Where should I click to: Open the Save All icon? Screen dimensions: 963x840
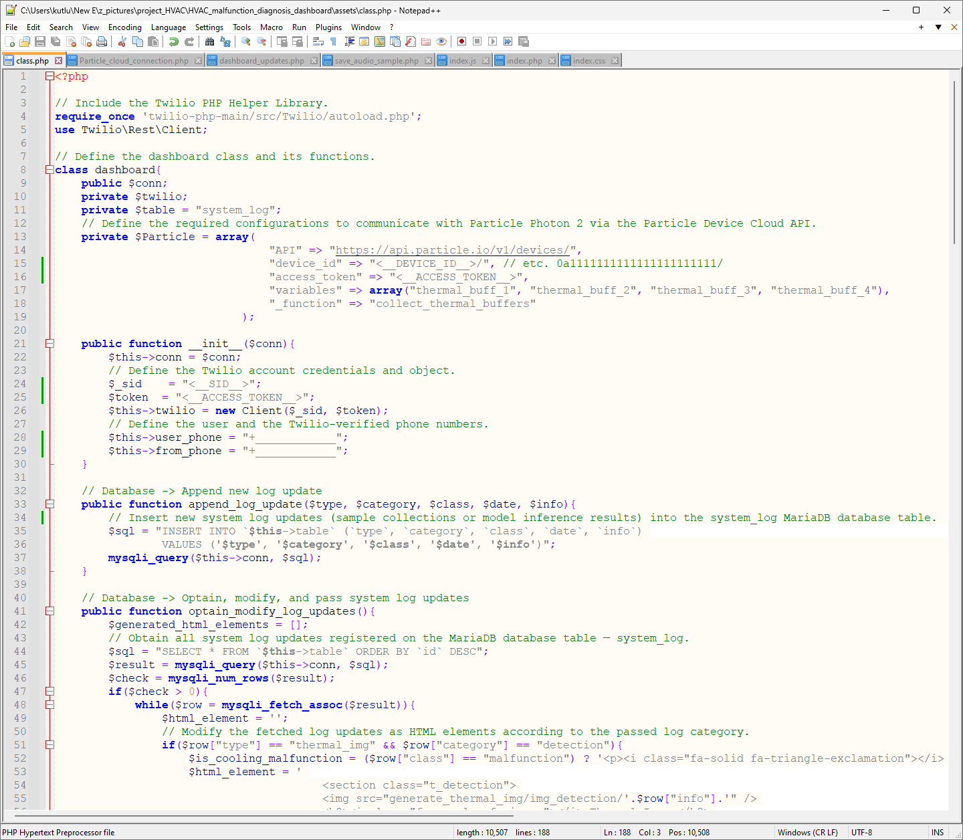tap(56, 41)
